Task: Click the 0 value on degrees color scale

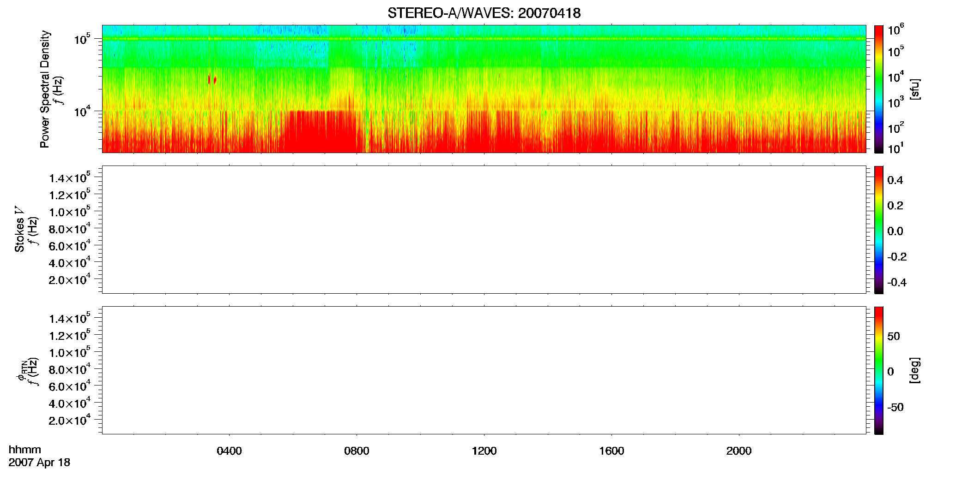Action: [890, 372]
